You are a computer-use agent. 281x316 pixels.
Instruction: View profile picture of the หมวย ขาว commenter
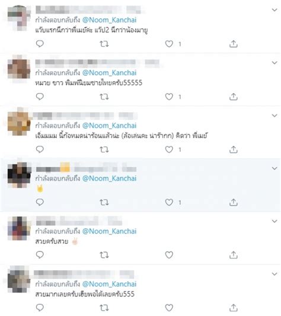19,69
